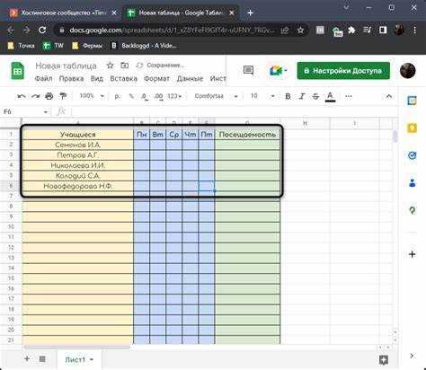The image size is (426, 370).
Task: Expand the Лист1 sheet tab menu
Action: [92, 359]
